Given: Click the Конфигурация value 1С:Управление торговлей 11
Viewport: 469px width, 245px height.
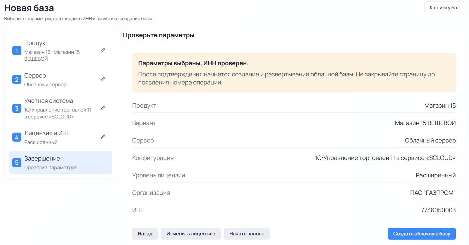Looking at the screenshot, I should point(385,158).
